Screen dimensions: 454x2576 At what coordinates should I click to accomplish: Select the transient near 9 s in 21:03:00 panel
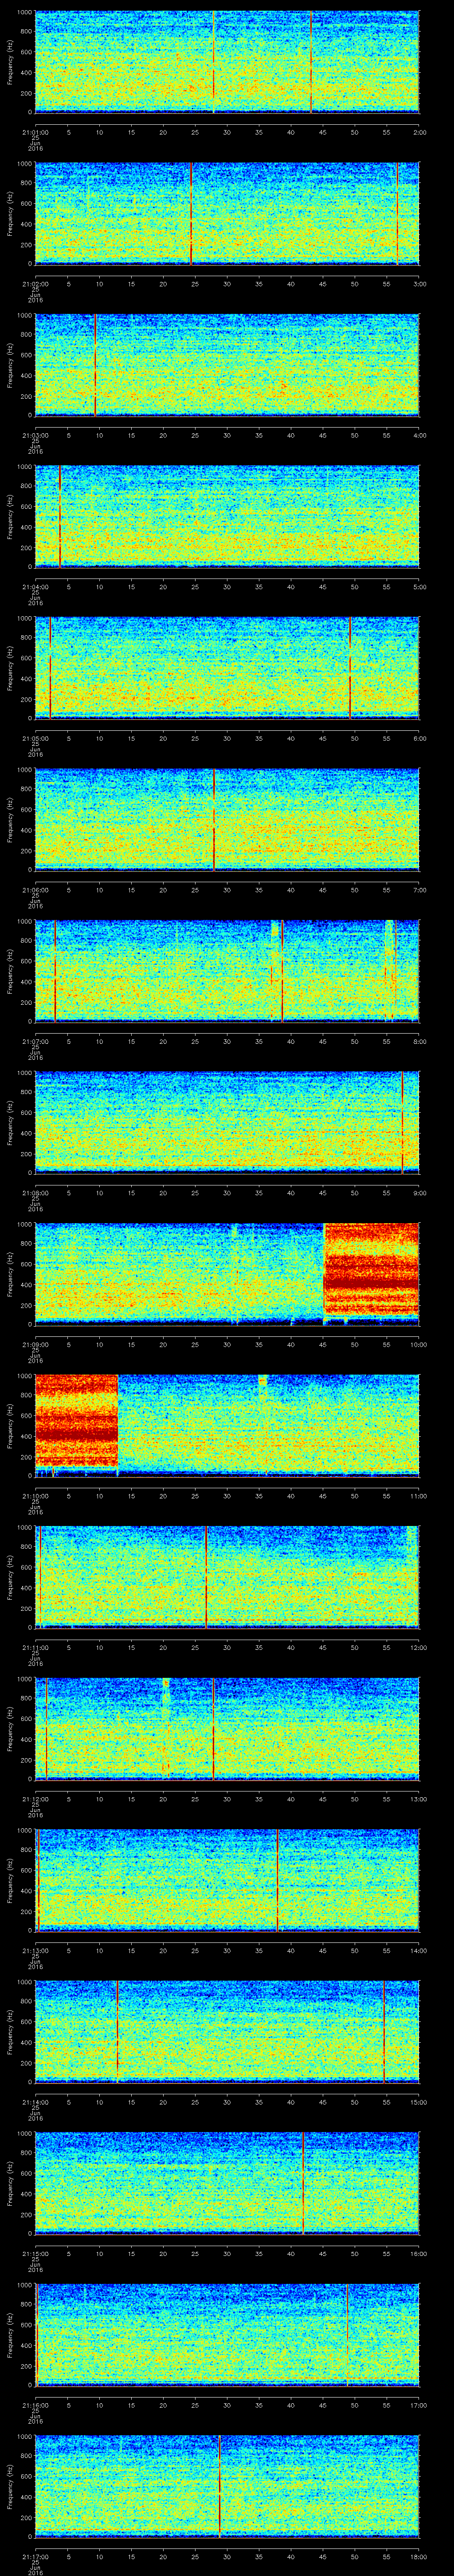(x=95, y=365)
